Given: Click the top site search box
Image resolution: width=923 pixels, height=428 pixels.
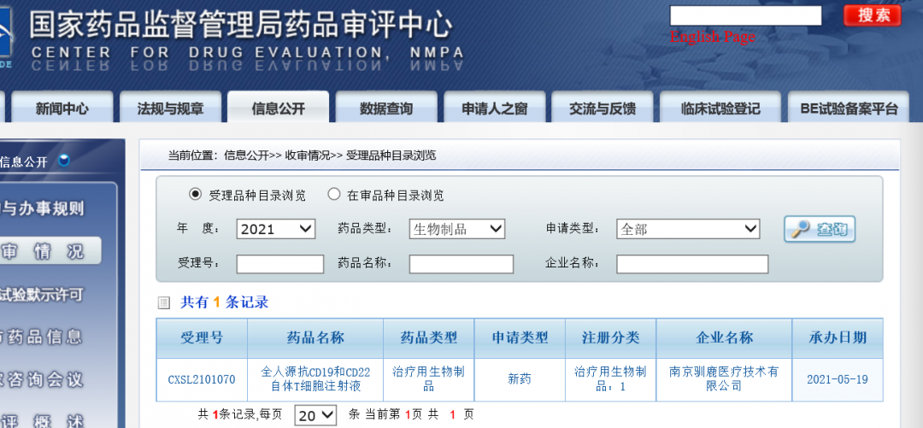Looking at the screenshot, I should coord(744,15).
